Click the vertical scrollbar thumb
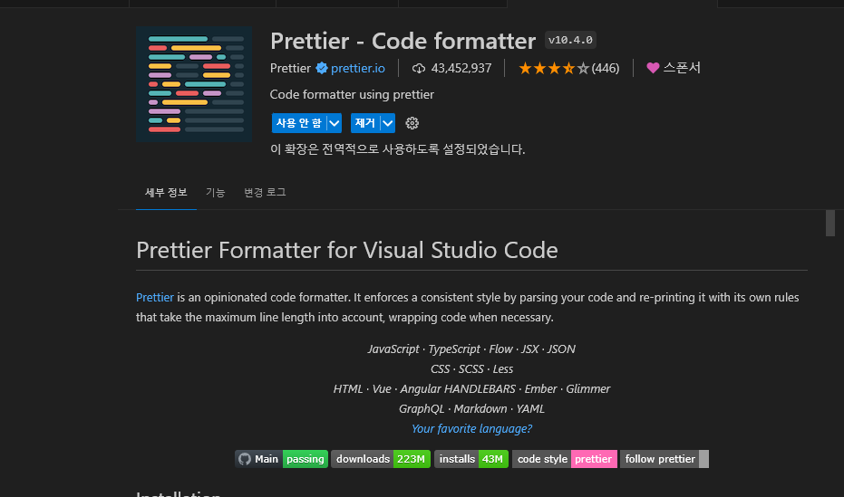The width and height of the screenshot is (844, 497). [x=830, y=223]
